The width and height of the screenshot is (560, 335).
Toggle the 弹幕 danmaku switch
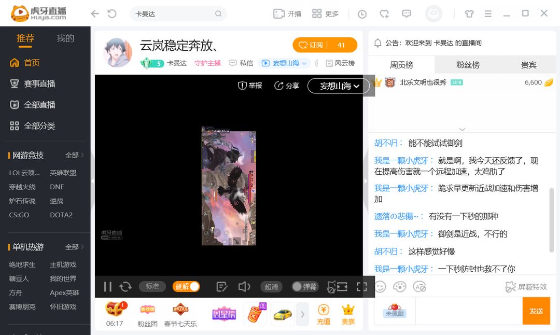tap(304, 286)
